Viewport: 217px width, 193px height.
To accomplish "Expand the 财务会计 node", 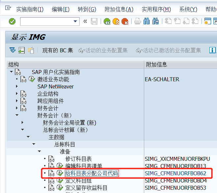I will 17,108.
